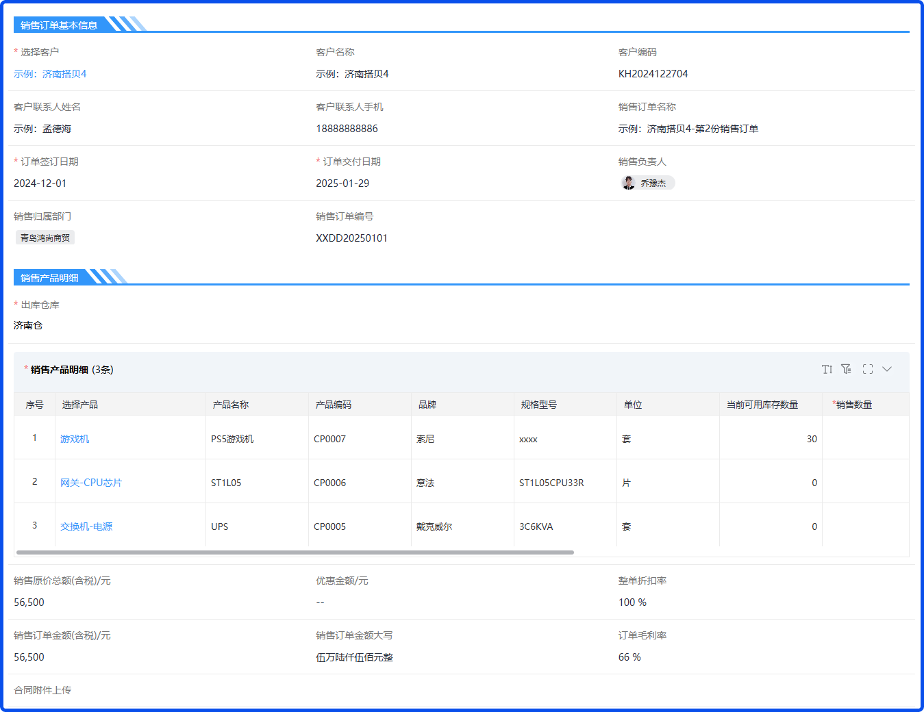924x712 pixels.
Task: Click the 乔豫杰 avatar icon
Action: 629,183
